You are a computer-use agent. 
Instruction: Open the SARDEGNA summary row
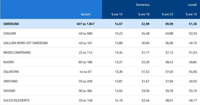tap(11, 24)
